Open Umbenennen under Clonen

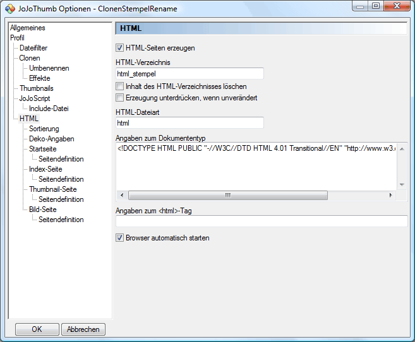[x=49, y=68]
